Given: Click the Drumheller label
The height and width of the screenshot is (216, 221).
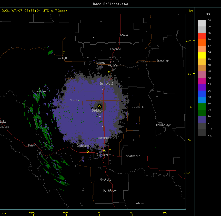Looking at the screenshot, I should [x=164, y=125].
